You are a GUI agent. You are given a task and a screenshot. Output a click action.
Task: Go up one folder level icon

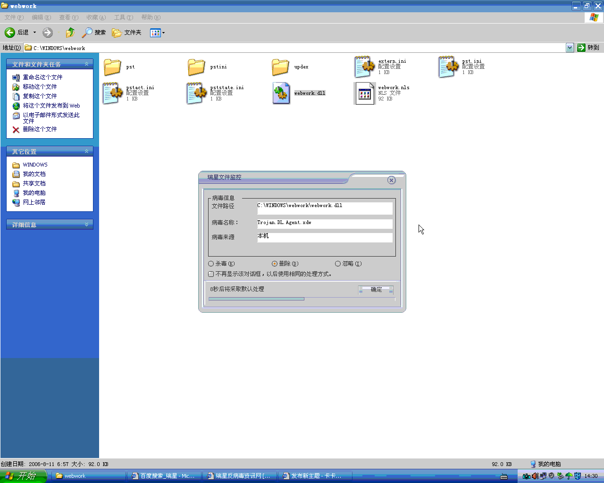pyautogui.click(x=70, y=33)
